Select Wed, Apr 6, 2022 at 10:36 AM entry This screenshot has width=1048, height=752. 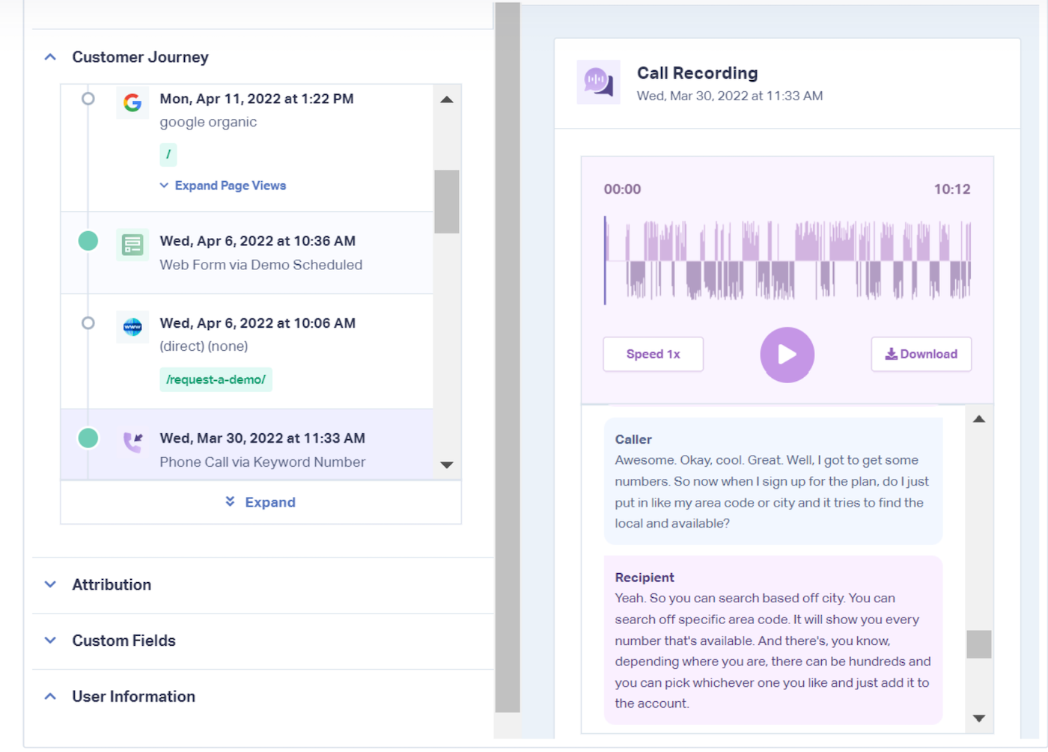[247, 253]
